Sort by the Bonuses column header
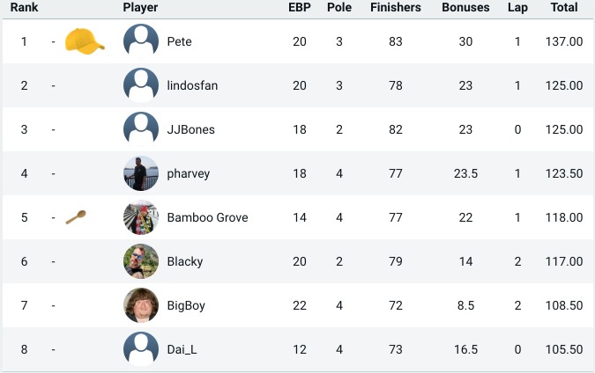Viewport: 595px width, 373px height. 465,7
